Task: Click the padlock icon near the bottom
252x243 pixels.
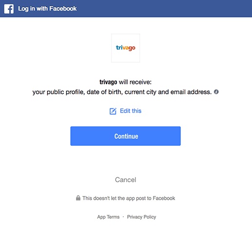Action: tap(78, 198)
